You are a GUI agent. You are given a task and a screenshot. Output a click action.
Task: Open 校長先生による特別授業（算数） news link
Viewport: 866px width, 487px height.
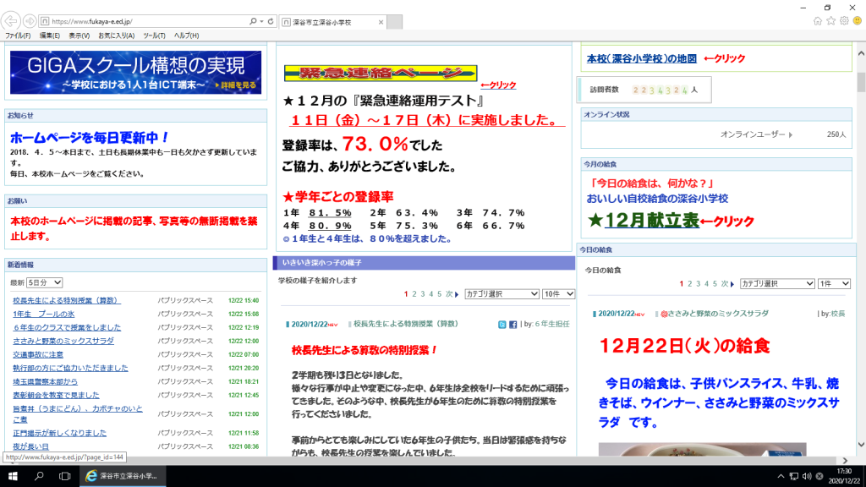(67, 300)
